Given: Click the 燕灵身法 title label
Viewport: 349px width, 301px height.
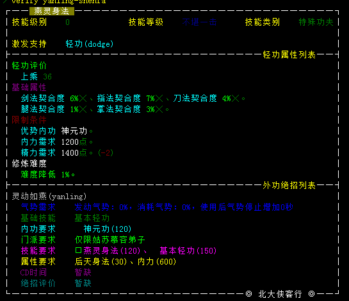Looking at the screenshot, I should pos(52,11).
